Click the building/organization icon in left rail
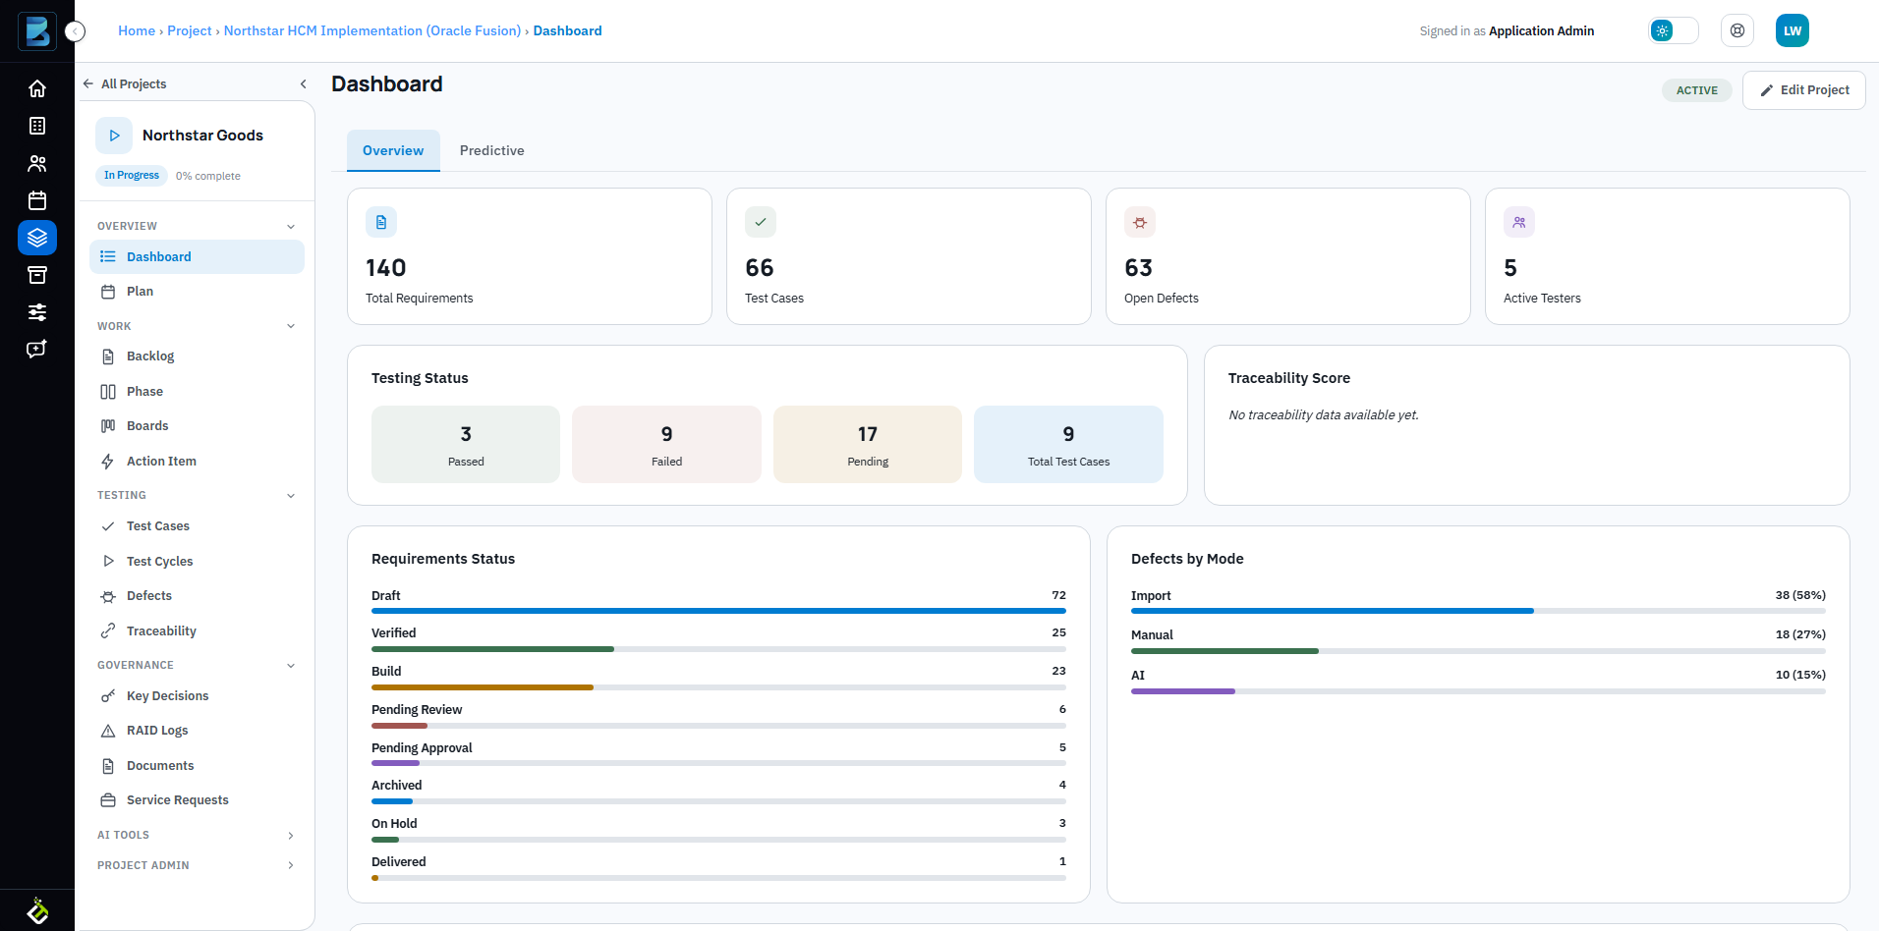 point(37,126)
